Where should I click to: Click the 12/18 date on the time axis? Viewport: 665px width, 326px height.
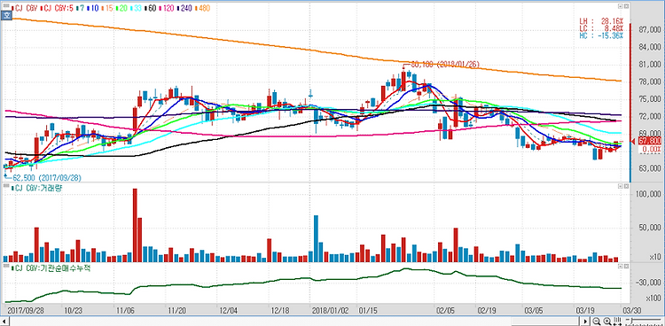coord(280,310)
